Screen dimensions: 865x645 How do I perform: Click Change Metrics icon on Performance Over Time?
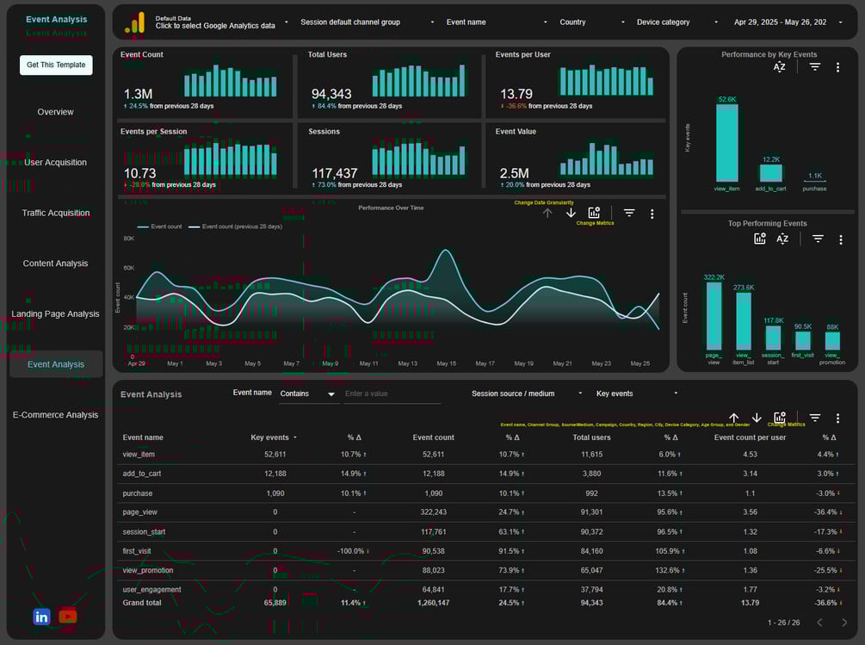(x=594, y=213)
